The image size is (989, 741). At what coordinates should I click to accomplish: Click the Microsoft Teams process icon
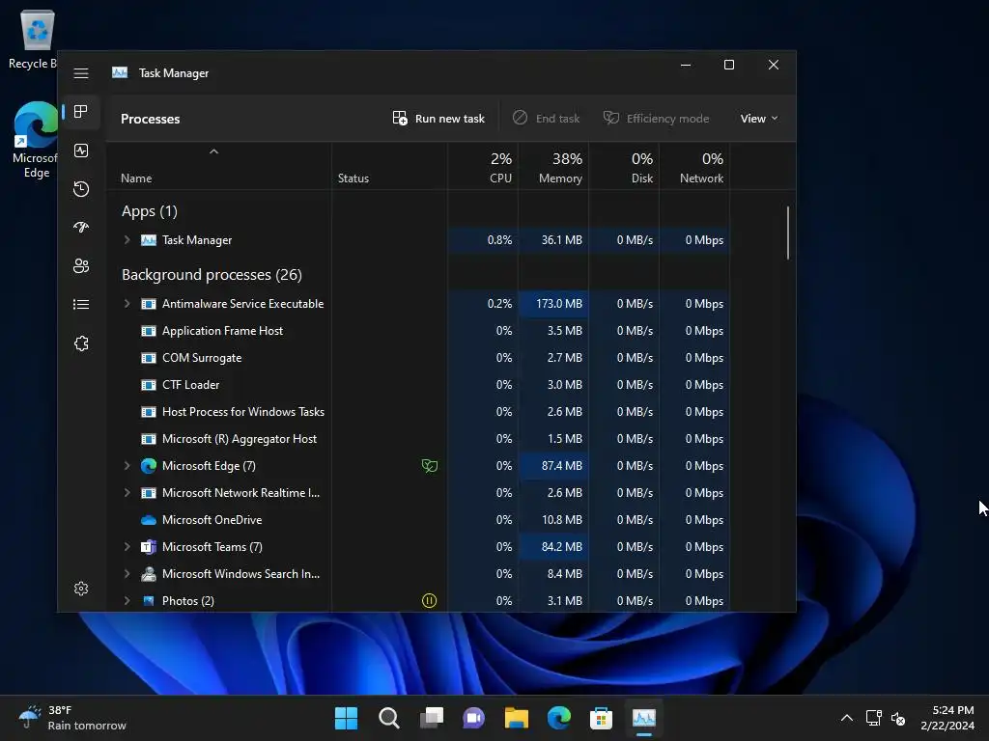(x=148, y=547)
